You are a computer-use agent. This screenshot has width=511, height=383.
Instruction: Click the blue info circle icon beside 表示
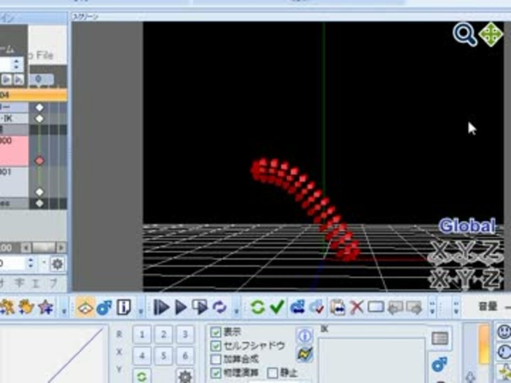point(304,336)
